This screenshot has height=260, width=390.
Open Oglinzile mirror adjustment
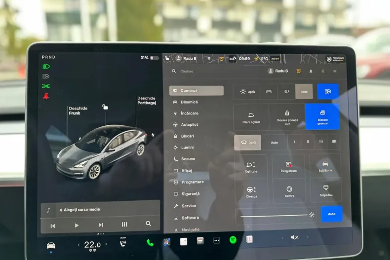pos(251,167)
